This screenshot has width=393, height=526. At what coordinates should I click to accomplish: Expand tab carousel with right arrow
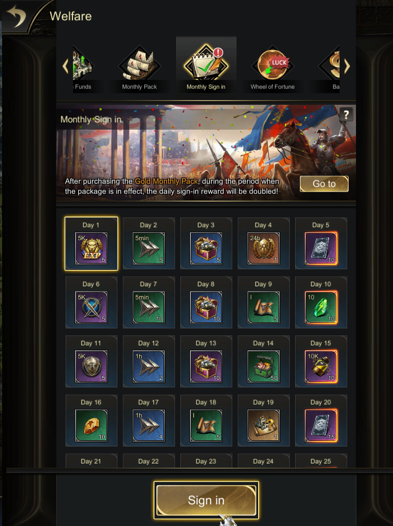click(347, 66)
